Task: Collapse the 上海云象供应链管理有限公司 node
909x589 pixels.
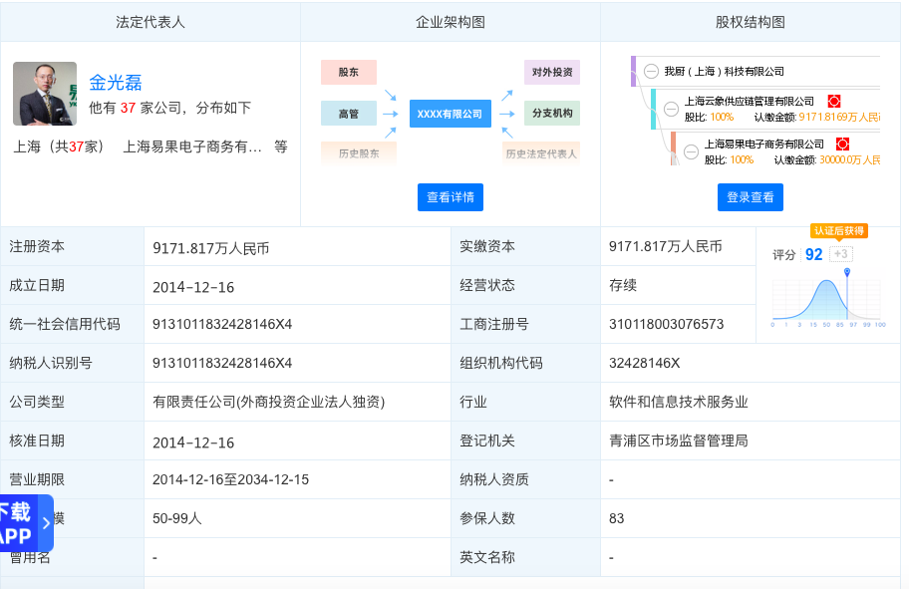Action: pyautogui.click(x=671, y=109)
